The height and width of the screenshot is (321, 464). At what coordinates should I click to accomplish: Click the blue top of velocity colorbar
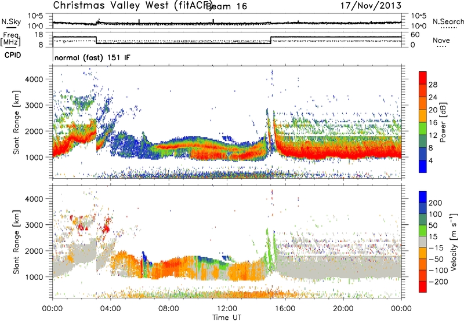point(423,197)
